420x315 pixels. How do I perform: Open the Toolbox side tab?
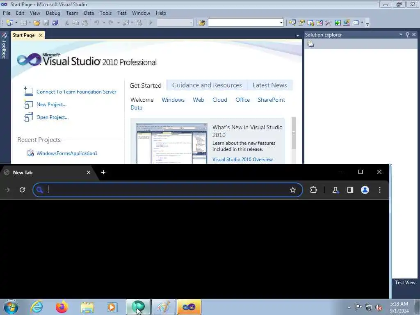pos(4,46)
